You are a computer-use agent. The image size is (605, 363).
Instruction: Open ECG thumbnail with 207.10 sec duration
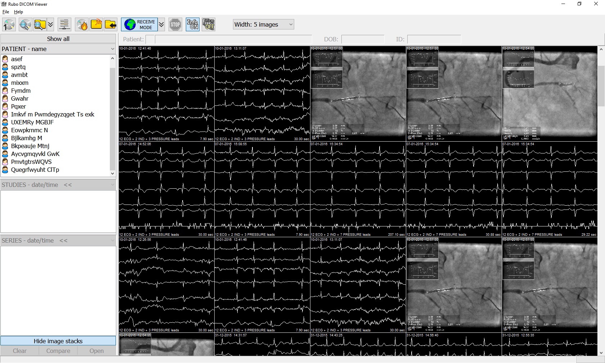tap(358, 189)
